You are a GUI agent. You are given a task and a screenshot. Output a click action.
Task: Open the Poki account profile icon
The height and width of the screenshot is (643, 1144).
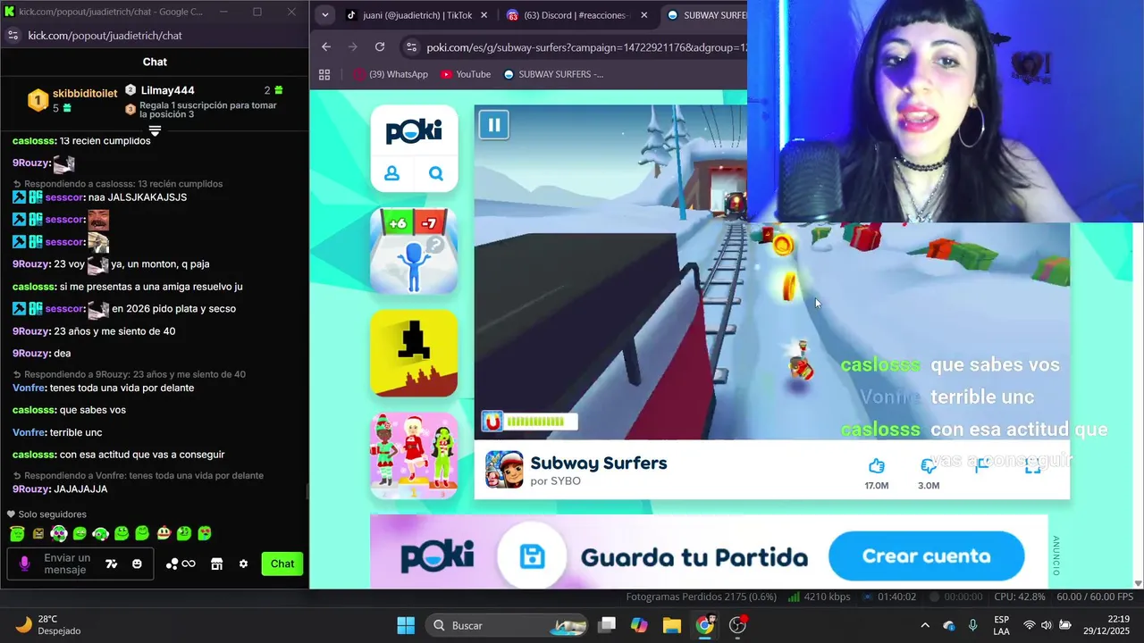pyautogui.click(x=391, y=173)
